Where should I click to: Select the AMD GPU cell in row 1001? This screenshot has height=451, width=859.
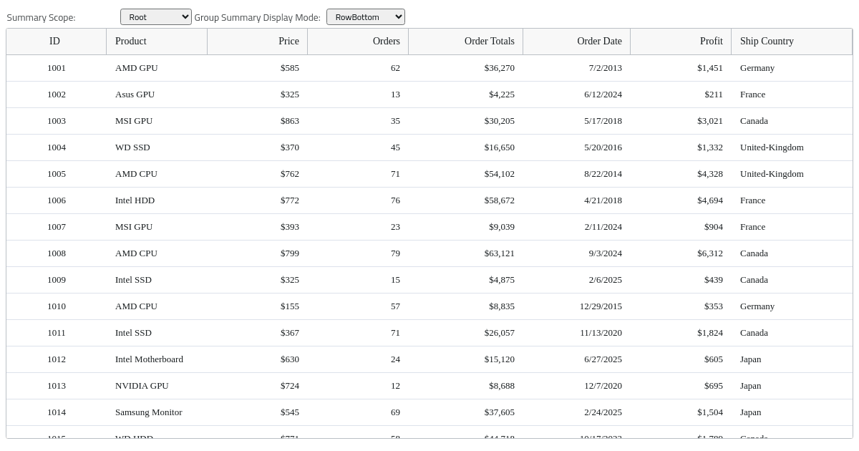tap(157, 68)
